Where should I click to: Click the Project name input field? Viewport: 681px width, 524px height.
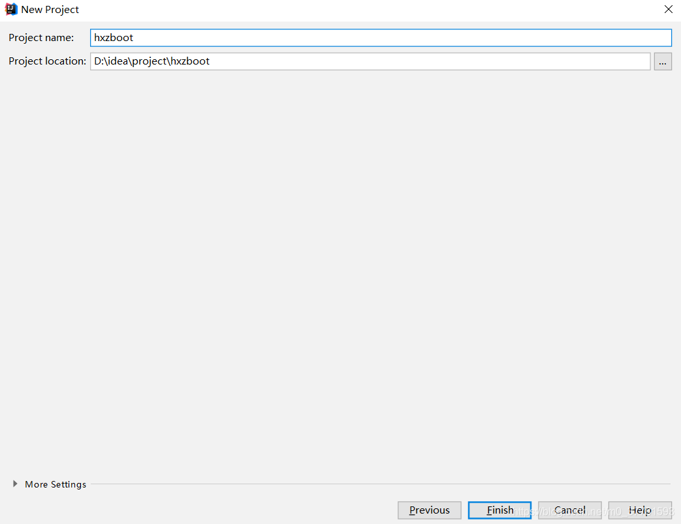pyautogui.click(x=381, y=38)
